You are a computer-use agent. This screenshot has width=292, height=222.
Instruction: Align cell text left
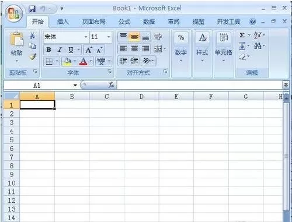pos(123,48)
